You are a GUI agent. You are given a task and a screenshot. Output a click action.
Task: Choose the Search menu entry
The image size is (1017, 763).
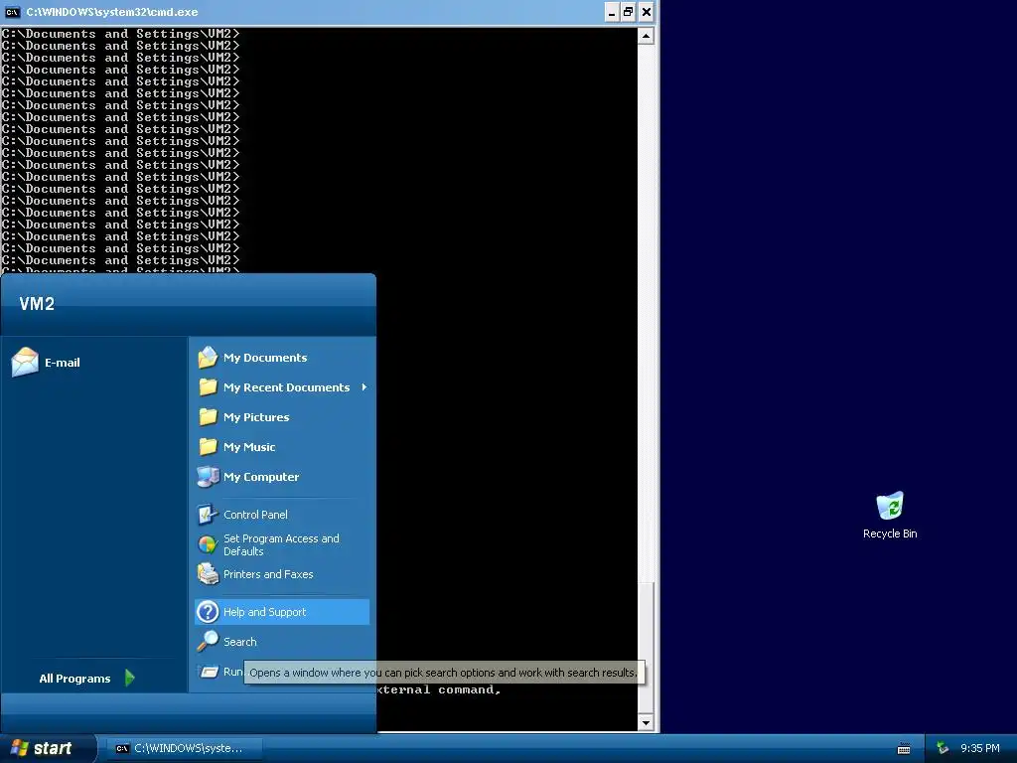(282, 642)
